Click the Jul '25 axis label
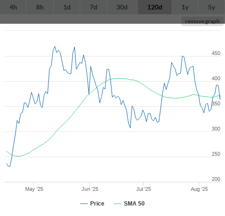Screen dimensions: 225x216 [x=144, y=189]
